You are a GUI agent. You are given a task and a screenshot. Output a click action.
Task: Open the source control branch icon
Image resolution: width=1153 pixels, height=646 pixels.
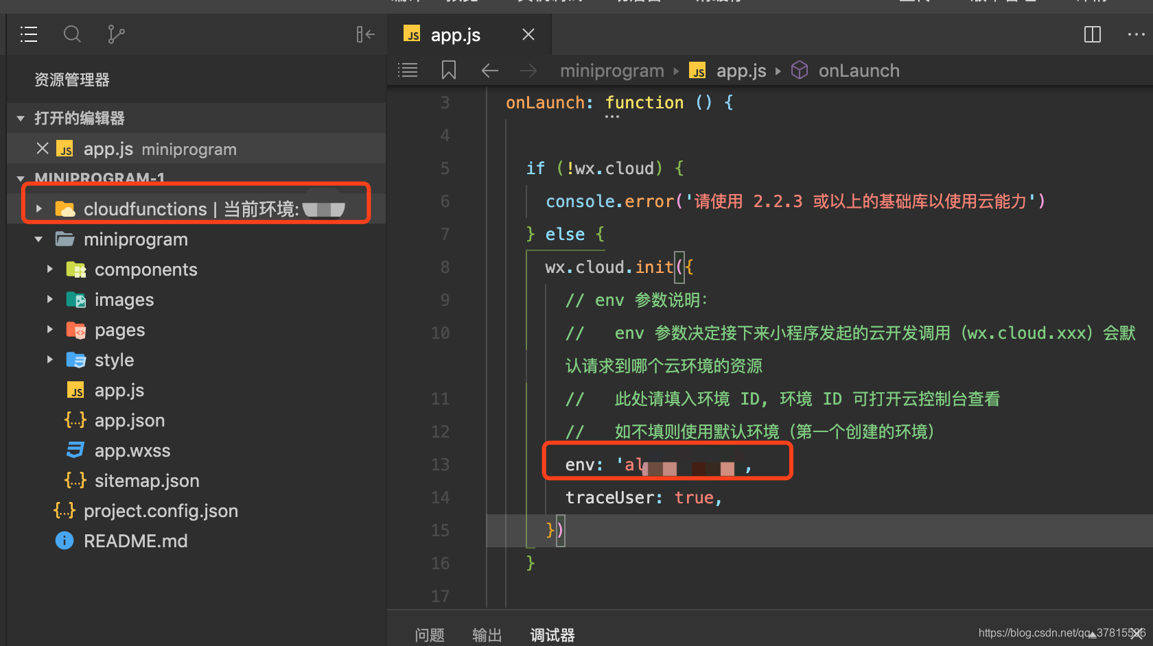click(x=116, y=34)
